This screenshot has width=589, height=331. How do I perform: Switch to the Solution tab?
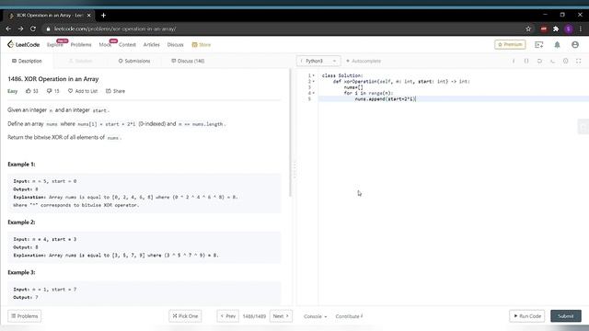pyautogui.click(x=81, y=61)
